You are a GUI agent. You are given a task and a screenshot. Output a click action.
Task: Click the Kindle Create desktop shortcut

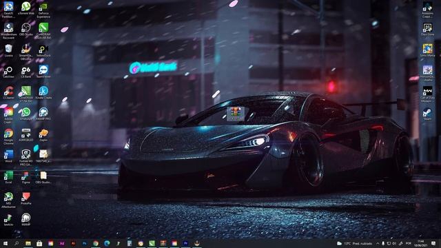point(43,92)
